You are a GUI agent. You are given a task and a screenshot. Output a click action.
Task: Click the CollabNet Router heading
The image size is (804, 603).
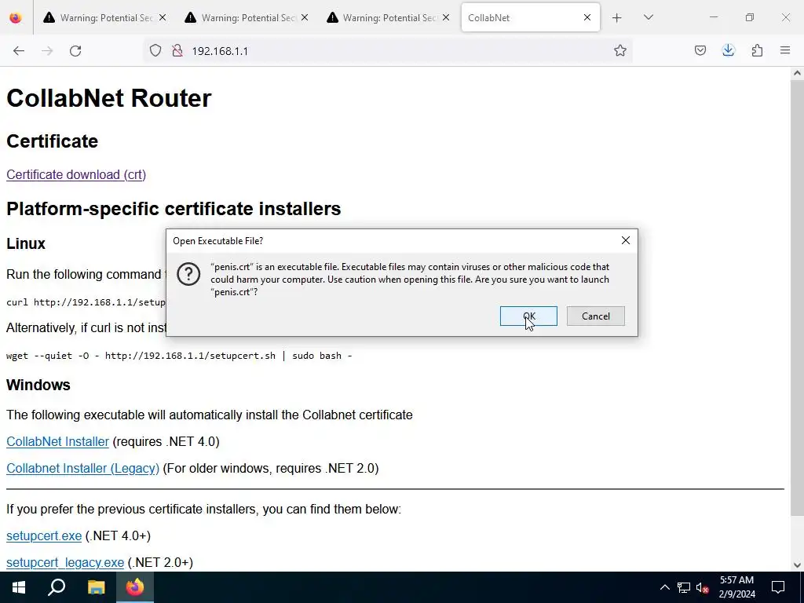pos(108,98)
